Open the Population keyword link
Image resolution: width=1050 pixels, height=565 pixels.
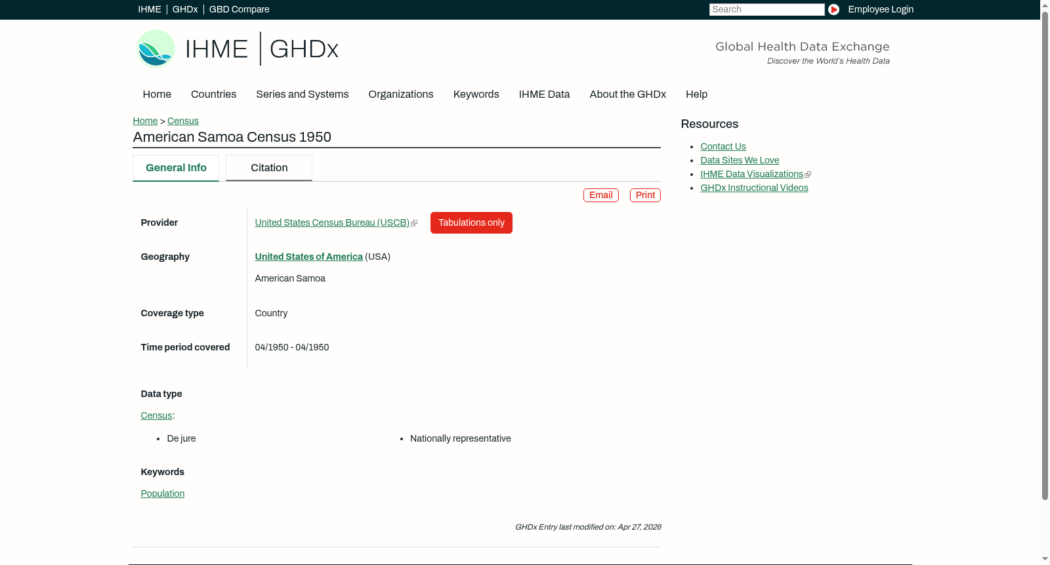tap(162, 493)
